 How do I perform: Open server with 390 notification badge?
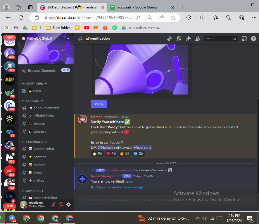[10, 158]
